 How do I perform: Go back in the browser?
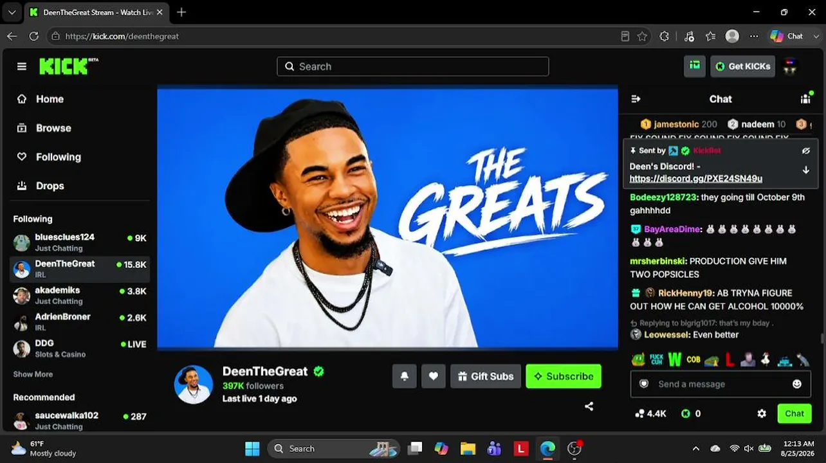tap(12, 36)
